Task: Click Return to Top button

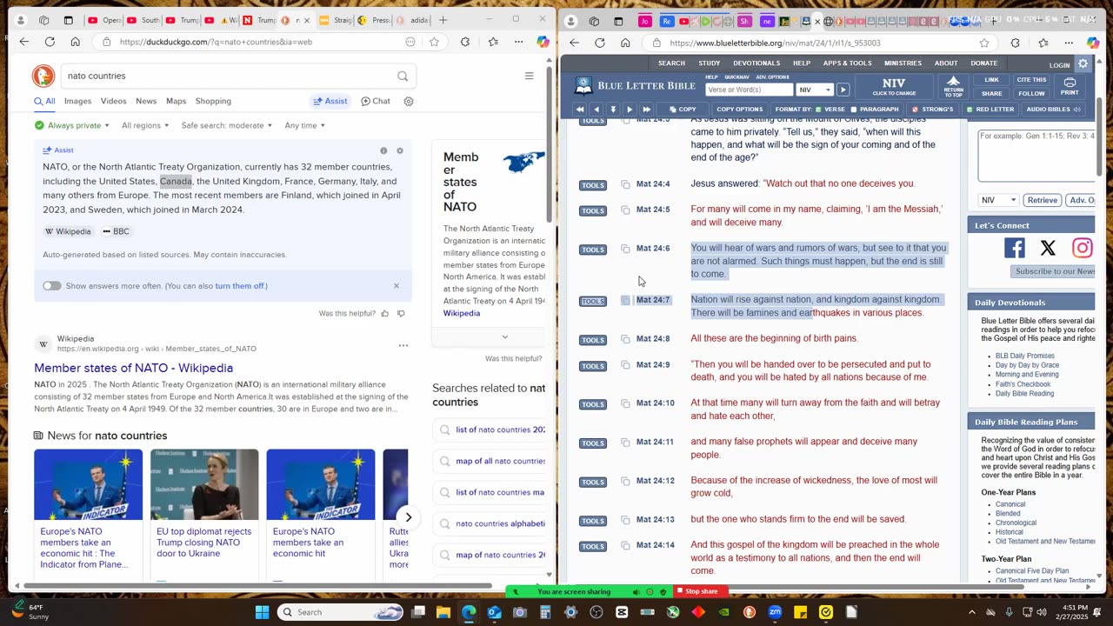Action: 954,86
